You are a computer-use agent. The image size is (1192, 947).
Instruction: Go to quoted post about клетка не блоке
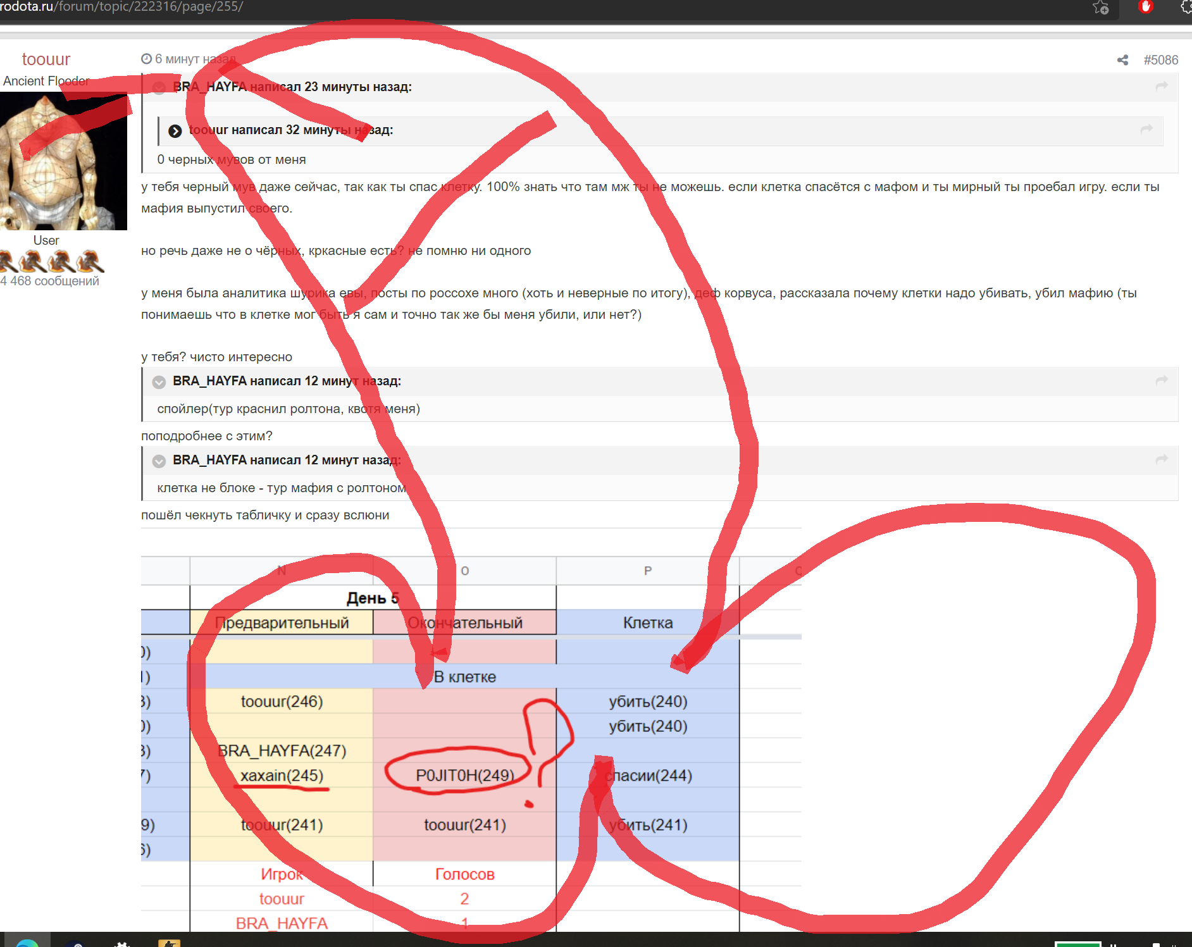point(1161,460)
